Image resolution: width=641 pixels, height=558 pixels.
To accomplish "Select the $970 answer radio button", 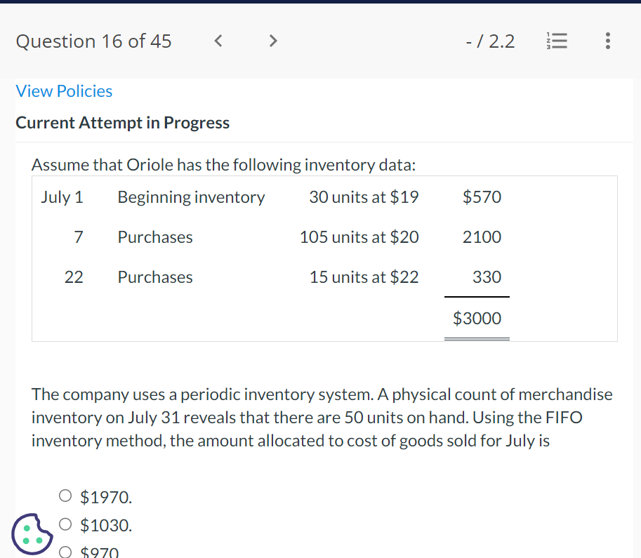I will click(65, 552).
